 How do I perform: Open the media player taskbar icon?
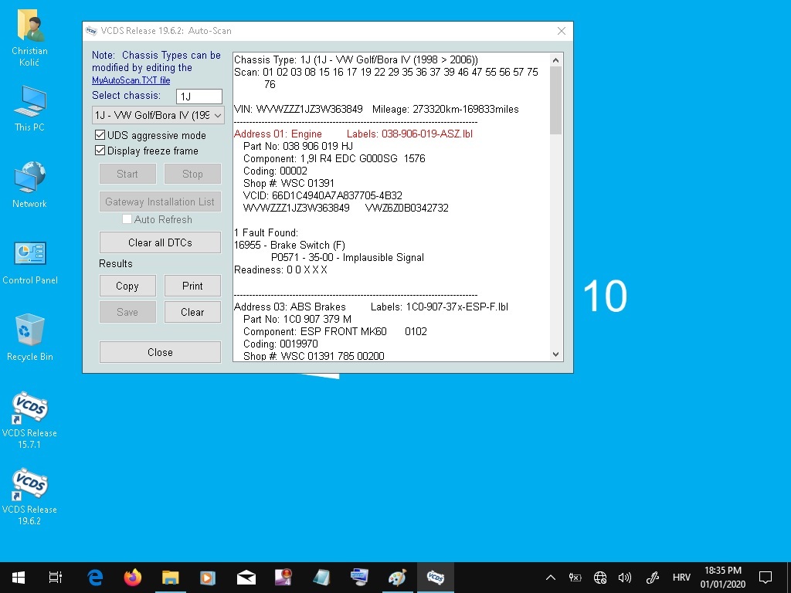coord(208,578)
